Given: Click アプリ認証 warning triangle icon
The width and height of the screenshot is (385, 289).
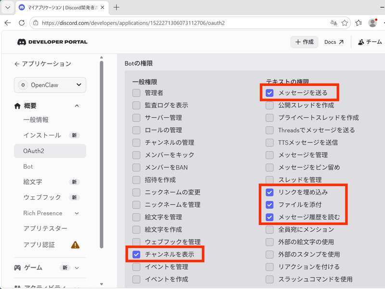Looking at the screenshot, I should pyautogui.click(x=76, y=245).
